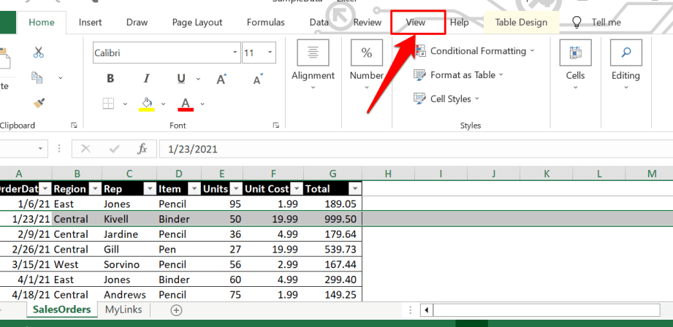
Task: Open the Total column filter dropdown
Action: tap(354, 189)
